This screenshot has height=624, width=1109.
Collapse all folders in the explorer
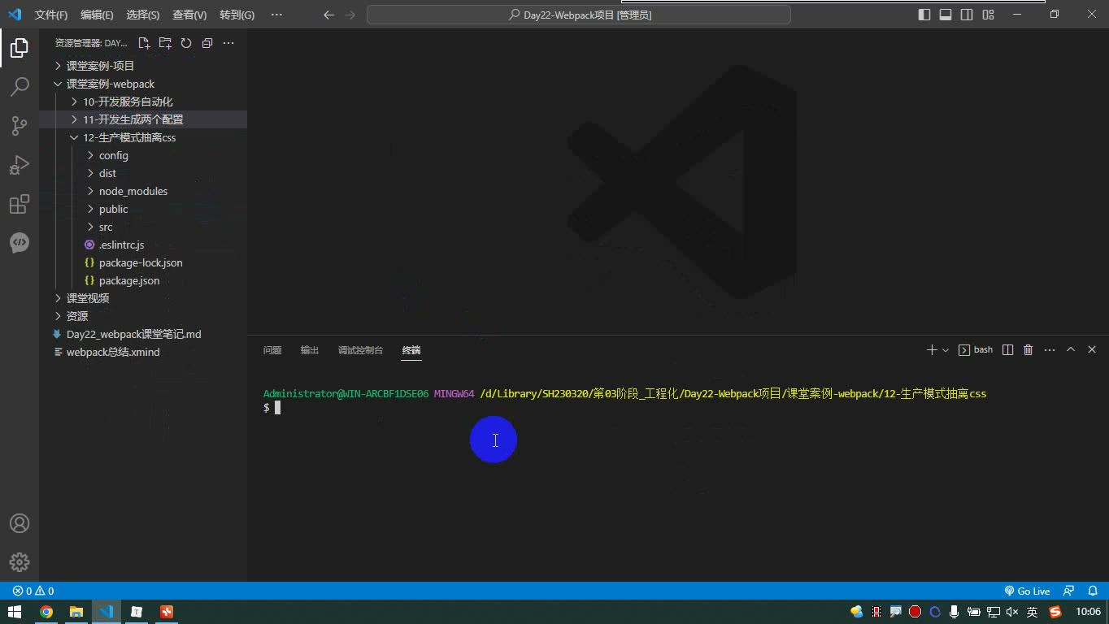[x=207, y=43]
